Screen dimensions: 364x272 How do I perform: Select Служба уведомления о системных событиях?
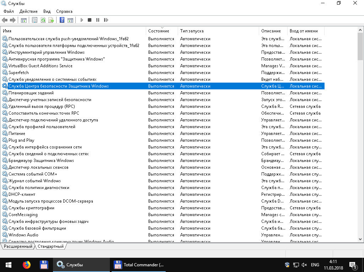[x=53, y=79]
